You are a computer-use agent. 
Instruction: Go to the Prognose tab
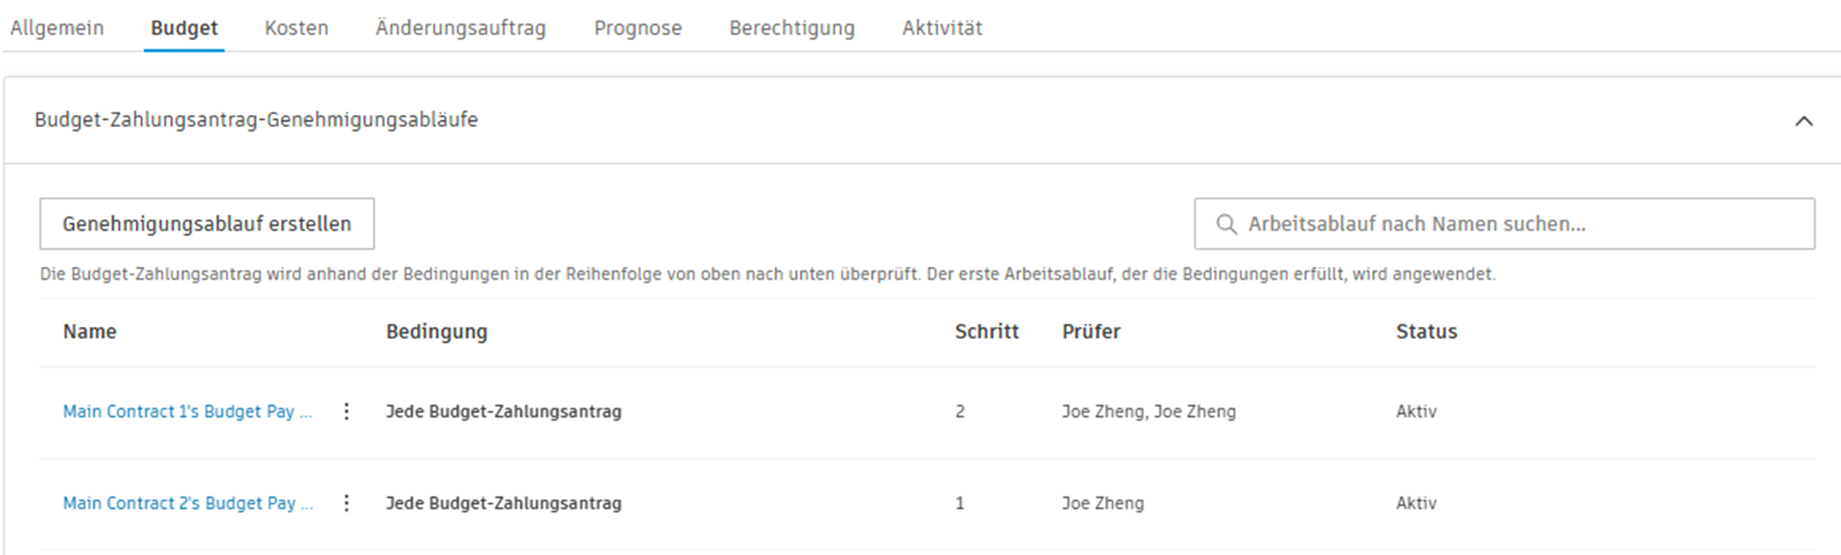638,28
